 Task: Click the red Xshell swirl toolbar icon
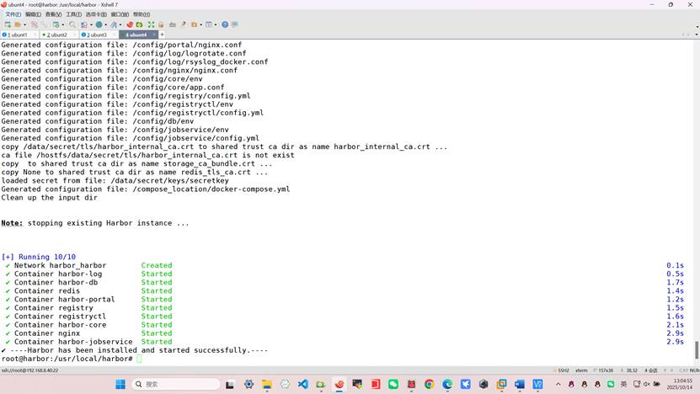[x=130, y=24]
